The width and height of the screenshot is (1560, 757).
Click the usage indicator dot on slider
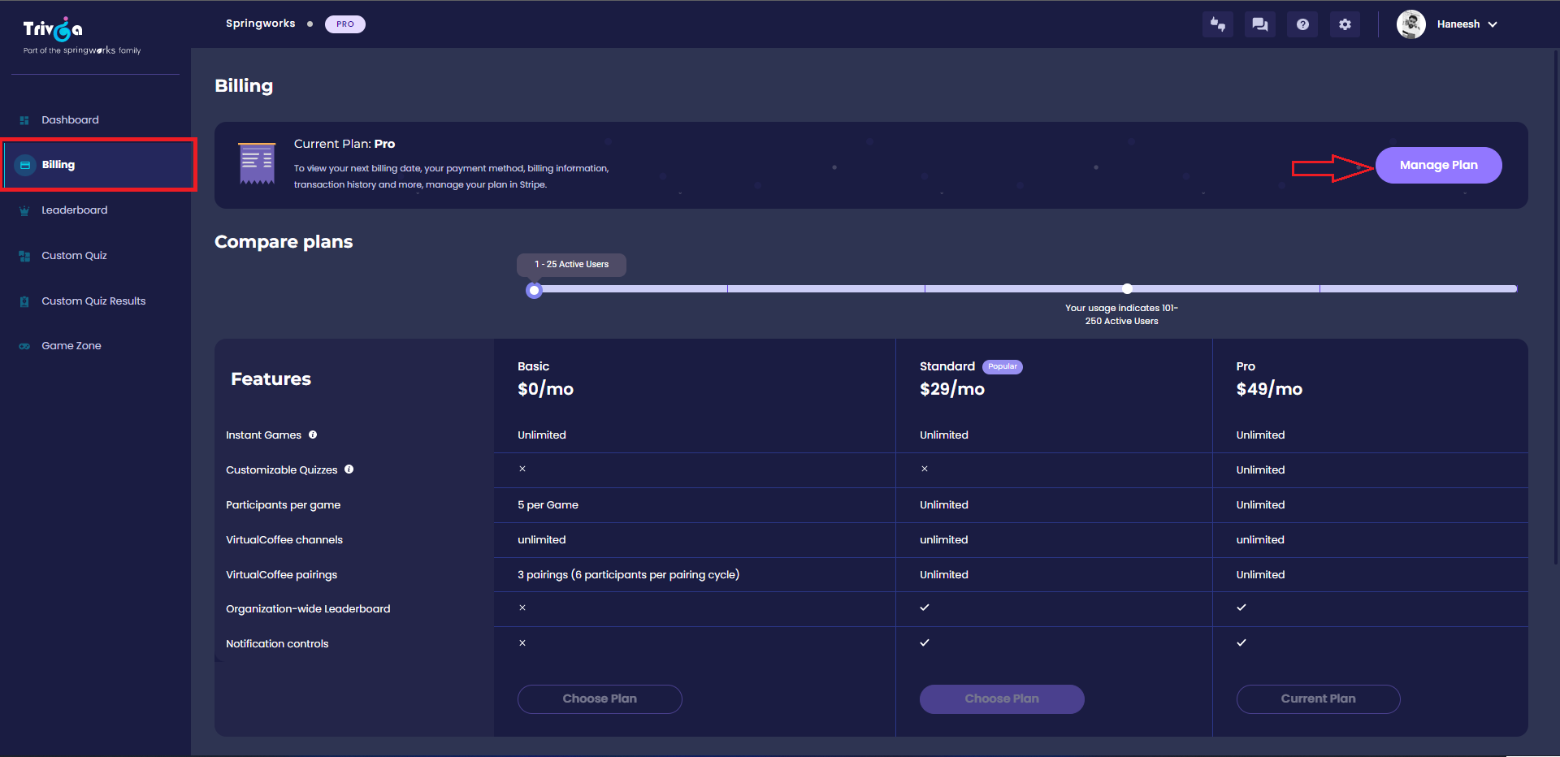tap(1127, 289)
